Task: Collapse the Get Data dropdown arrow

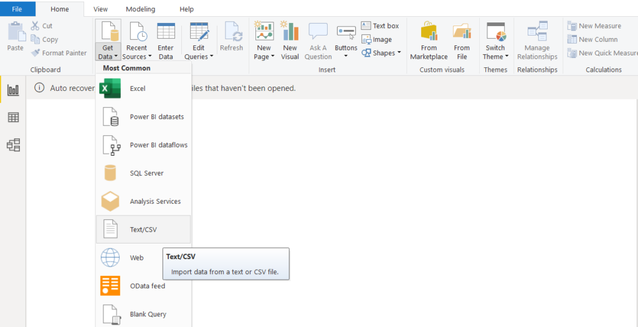Action: 116,57
